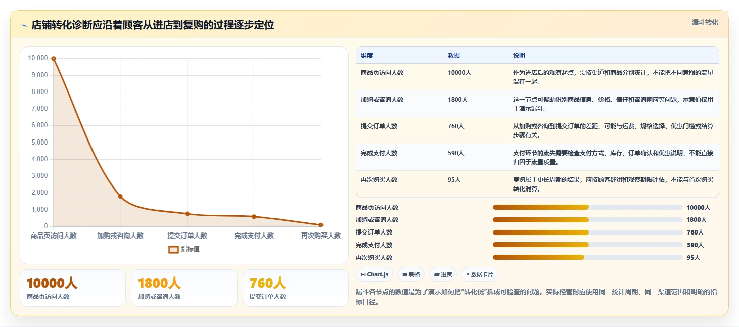The height and width of the screenshot is (327, 739).
Task: Click the 商品页访问人数 progress bar
Action: tap(587, 207)
